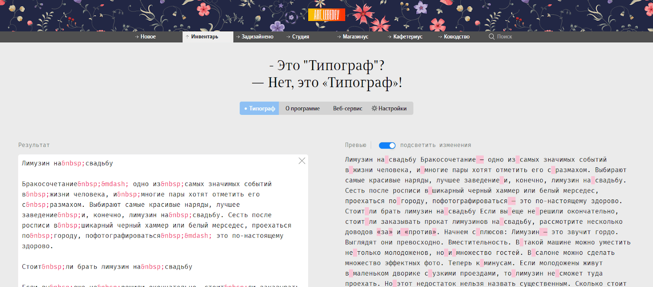653x287 pixels.
Task: Click the arrow icon before Новое
Action: click(x=137, y=37)
